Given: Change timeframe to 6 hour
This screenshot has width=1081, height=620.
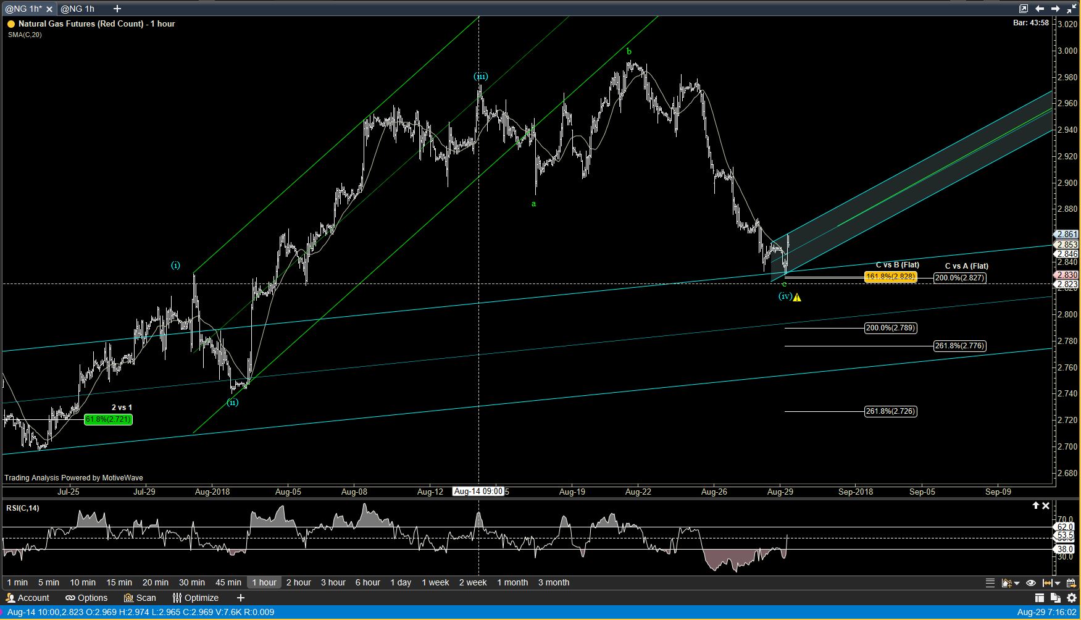Looking at the screenshot, I should click(x=368, y=582).
